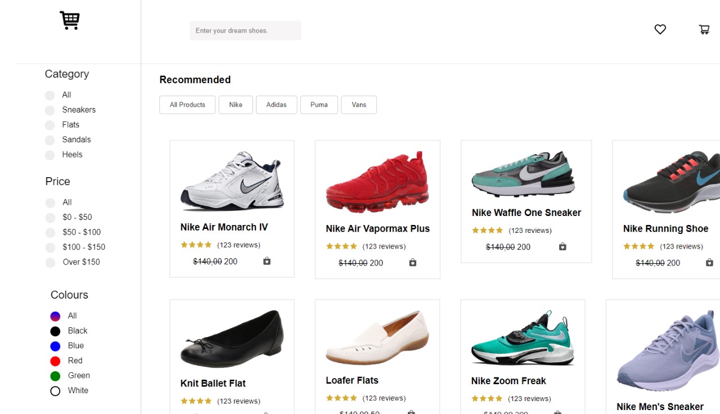The width and height of the screenshot is (720, 414).
Task: Switch to the All Products tab
Action: pyautogui.click(x=187, y=105)
